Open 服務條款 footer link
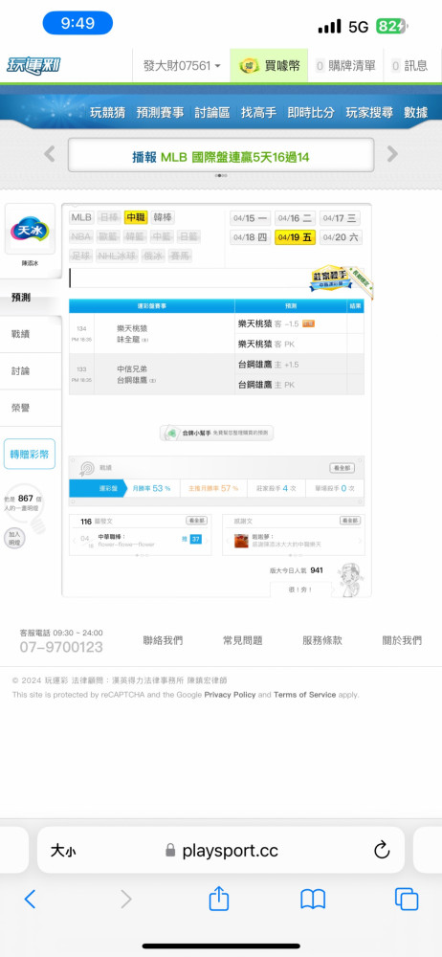 point(322,640)
